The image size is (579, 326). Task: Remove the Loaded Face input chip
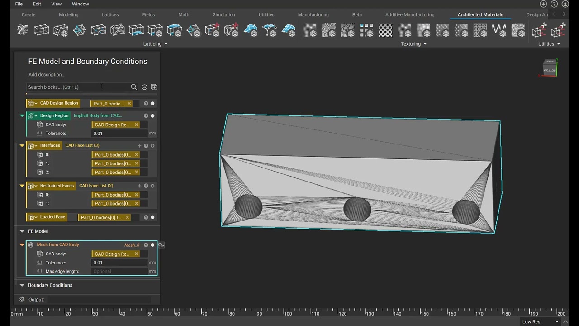tap(127, 217)
